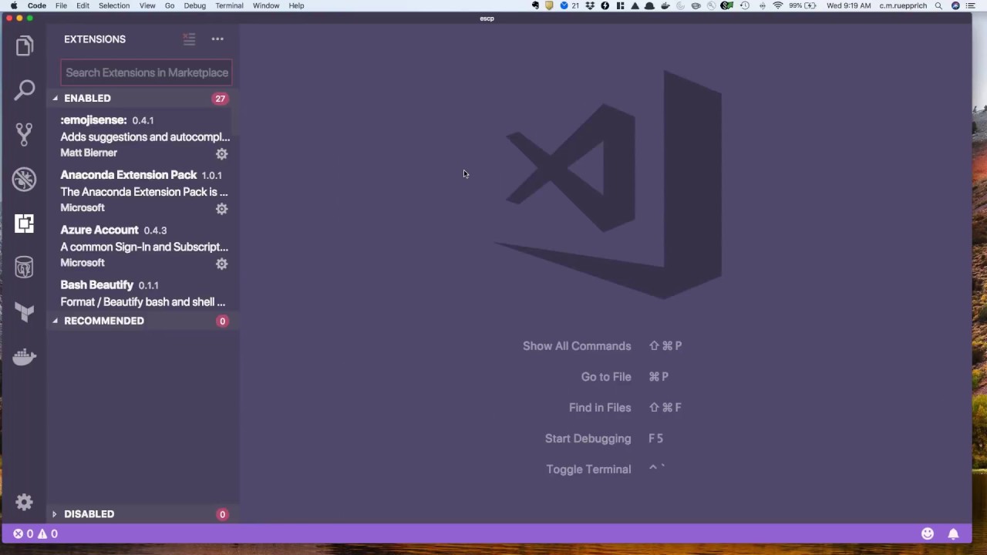Open the Go menu

170,5
